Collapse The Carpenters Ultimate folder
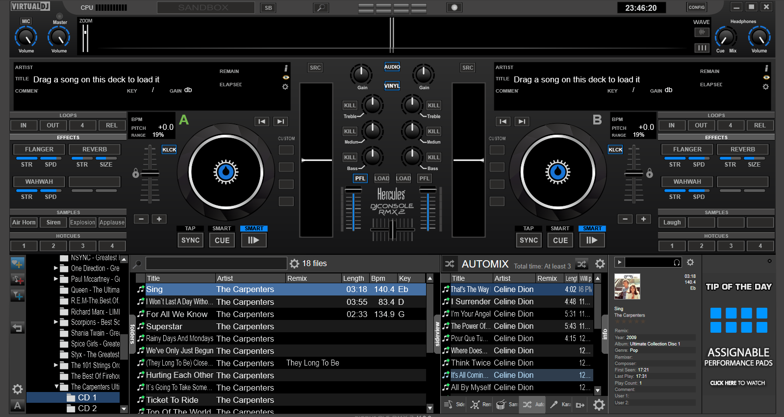Screen dimensions: 784x417 coord(56,387)
